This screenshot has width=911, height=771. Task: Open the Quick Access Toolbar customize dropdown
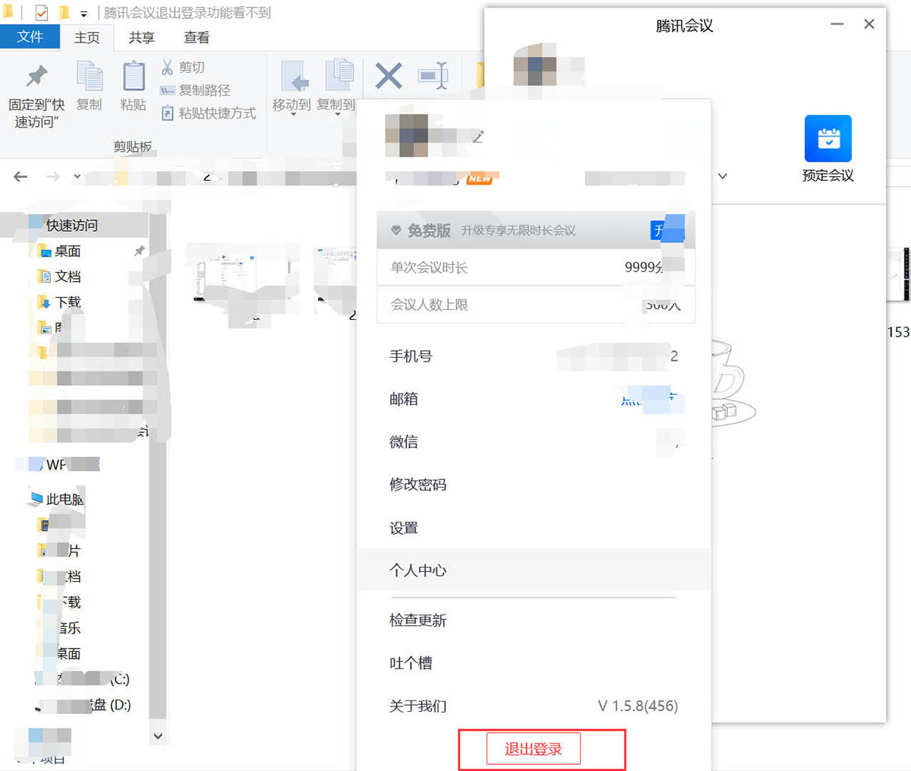click(x=84, y=14)
